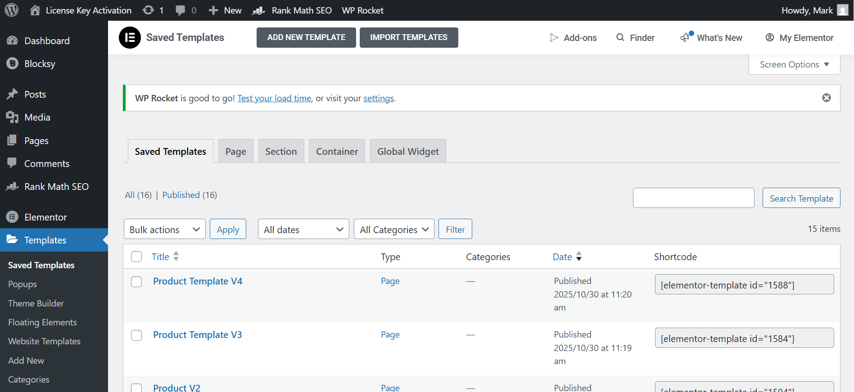Click the Templates folder icon in sidebar
This screenshot has height=392, width=854.
pyautogui.click(x=12, y=239)
